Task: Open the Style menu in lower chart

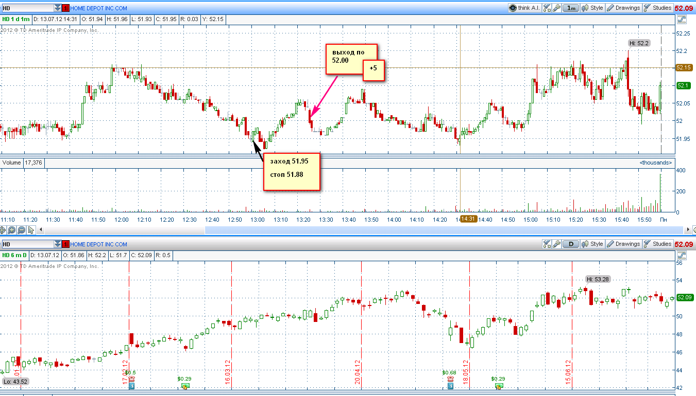Action: click(593, 244)
